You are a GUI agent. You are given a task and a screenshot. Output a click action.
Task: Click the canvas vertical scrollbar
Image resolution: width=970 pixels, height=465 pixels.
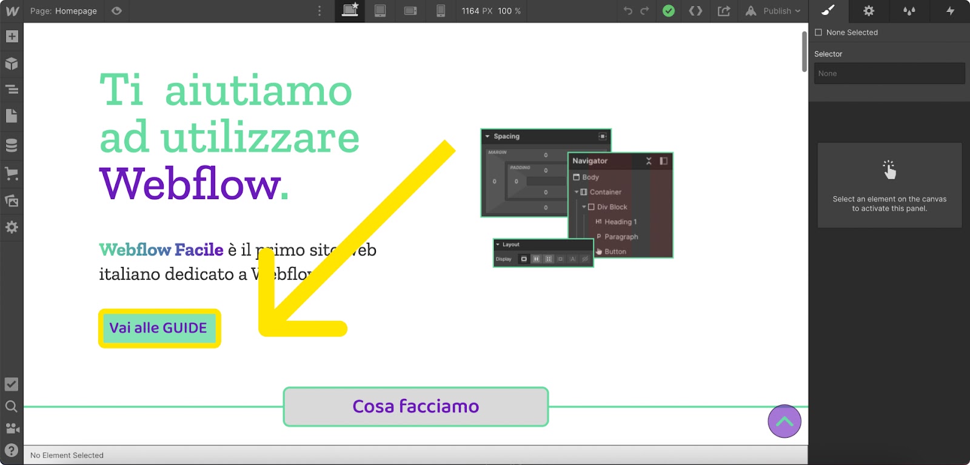point(804,51)
